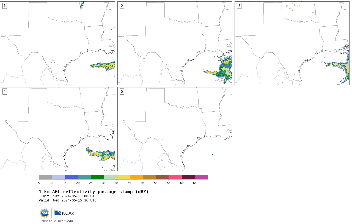Click the NCAR logo
Viewport: 352px width, 224px height.
tap(64, 213)
